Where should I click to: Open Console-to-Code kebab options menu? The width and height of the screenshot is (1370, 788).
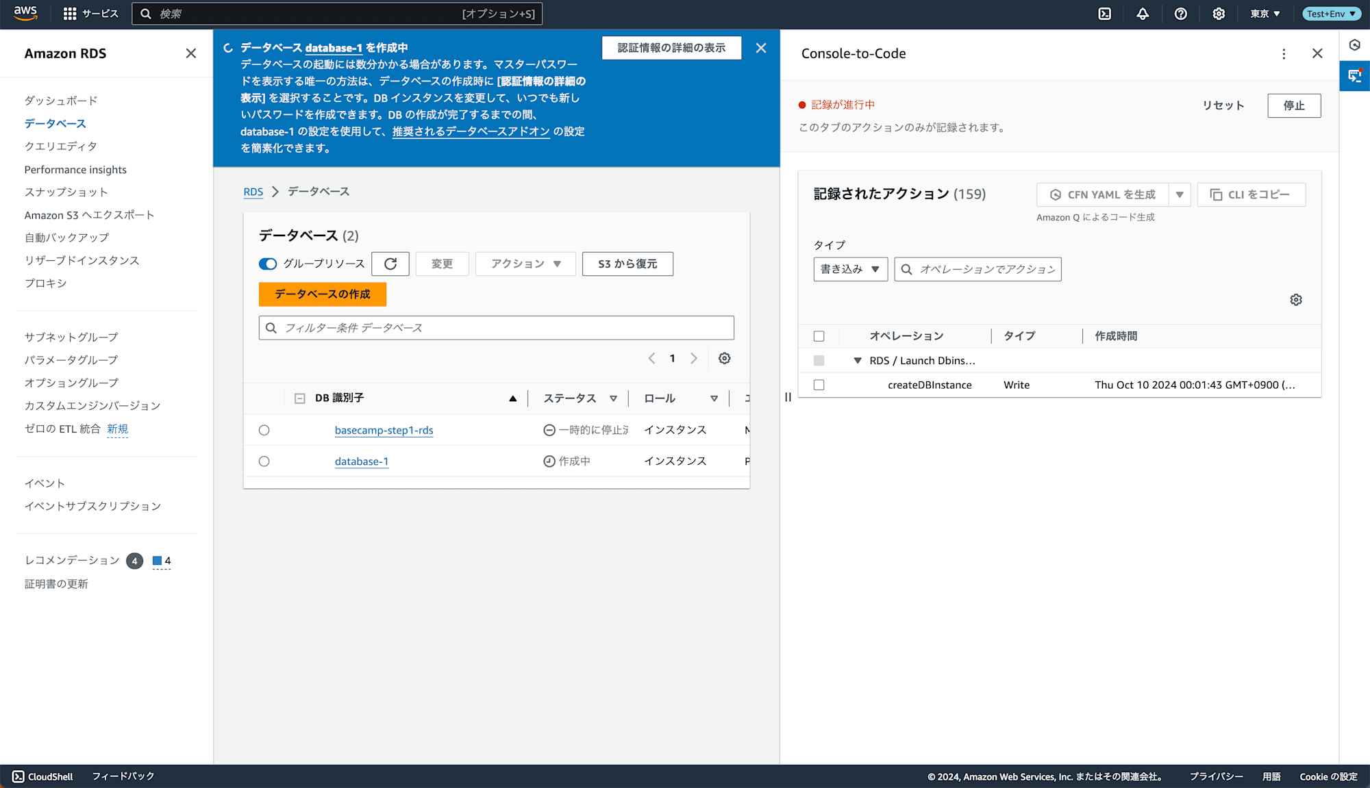pos(1284,53)
